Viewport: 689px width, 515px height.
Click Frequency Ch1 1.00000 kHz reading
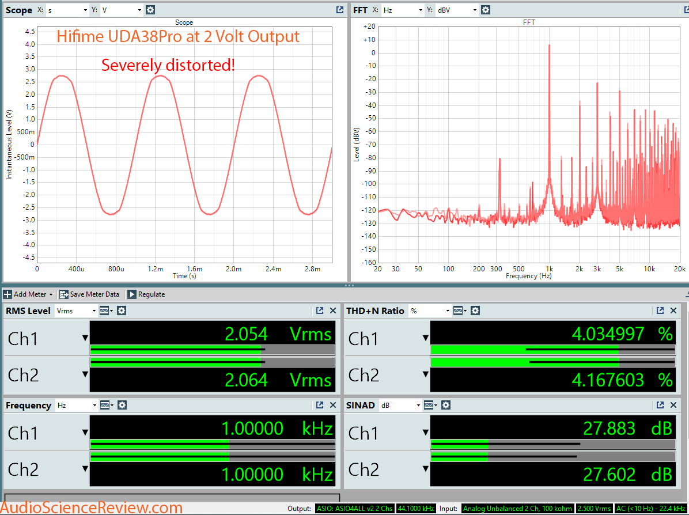pyautogui.click(x=277, y=429)
